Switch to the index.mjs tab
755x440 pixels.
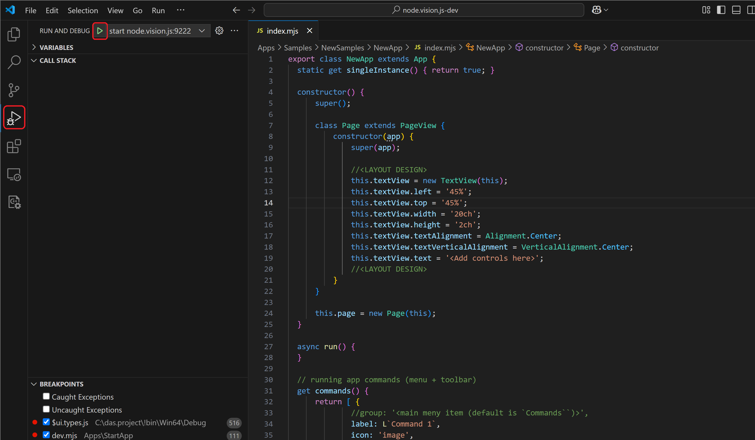[282, 31]
